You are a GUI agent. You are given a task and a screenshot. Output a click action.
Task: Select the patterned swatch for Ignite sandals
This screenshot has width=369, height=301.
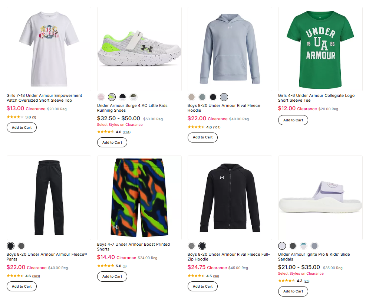303,246
